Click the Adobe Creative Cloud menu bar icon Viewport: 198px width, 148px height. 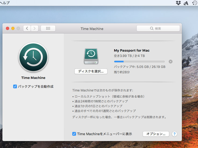pyautogui.click(x=186, y=3)
